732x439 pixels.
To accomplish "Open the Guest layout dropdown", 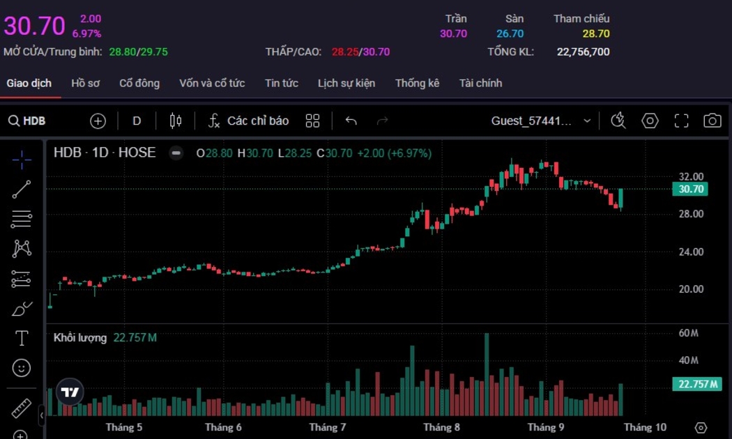I will (587, 121).
